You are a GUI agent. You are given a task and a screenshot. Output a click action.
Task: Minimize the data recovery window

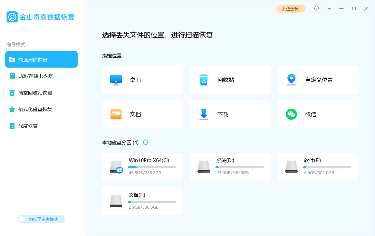342,9
